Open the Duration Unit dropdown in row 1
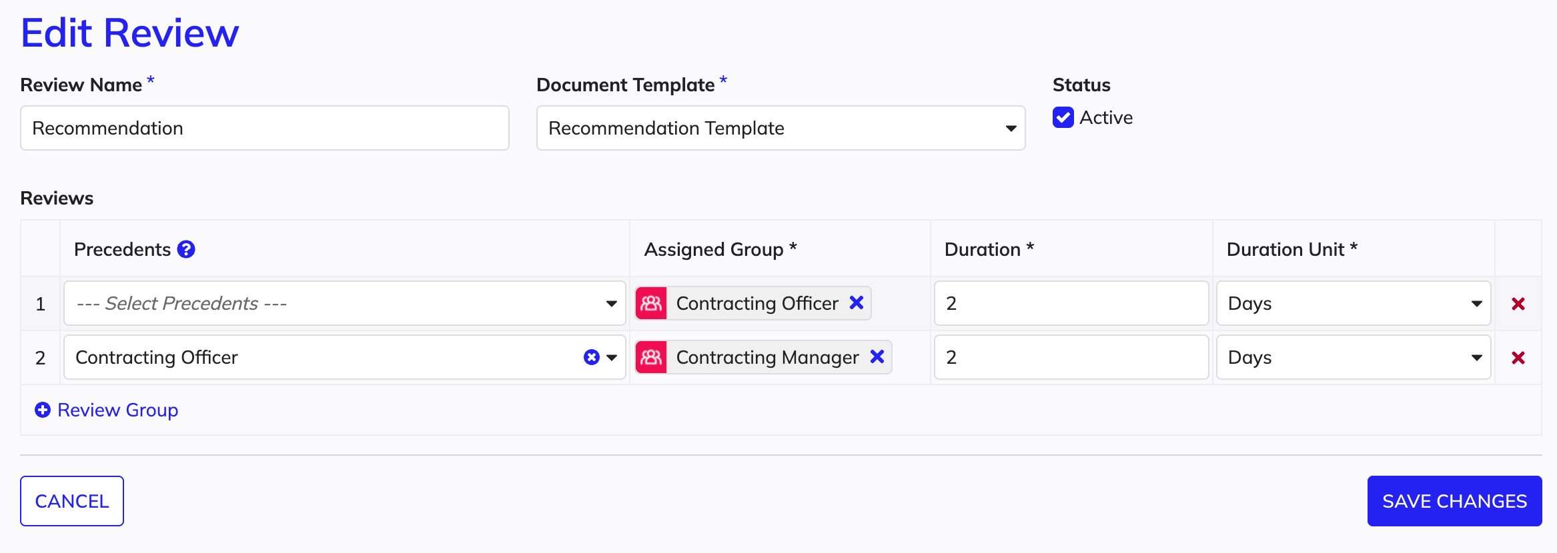Viewport: 1557px width, 553px height. (1354, 303)
